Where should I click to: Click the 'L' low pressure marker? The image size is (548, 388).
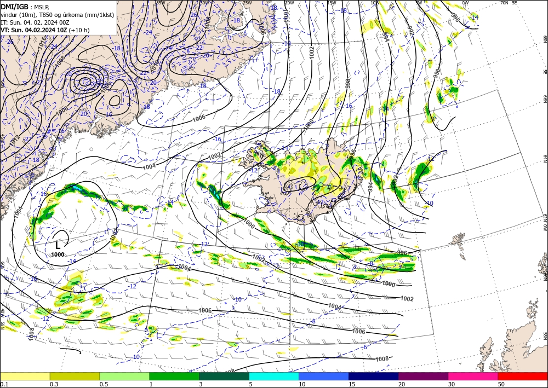(58, 245)
